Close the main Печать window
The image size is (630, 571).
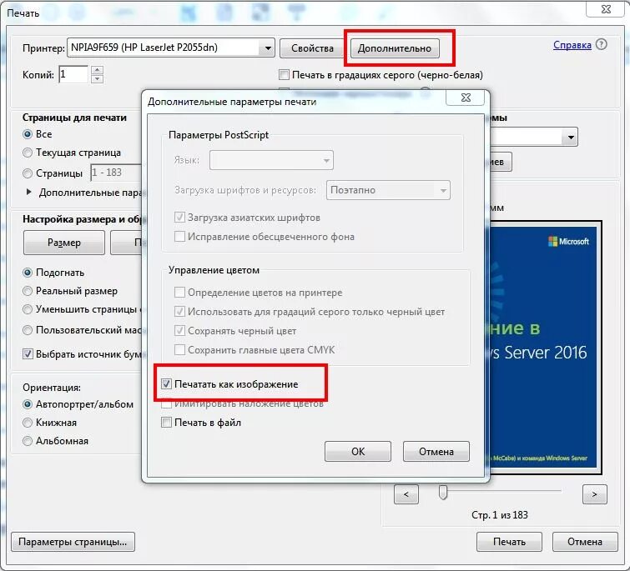[x=606, y=9]
